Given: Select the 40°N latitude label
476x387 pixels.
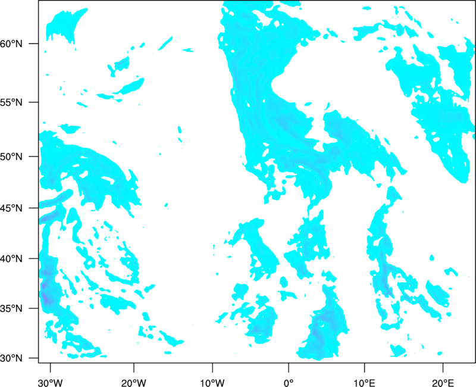Looking at the screenshot, I should coord(11,259).
